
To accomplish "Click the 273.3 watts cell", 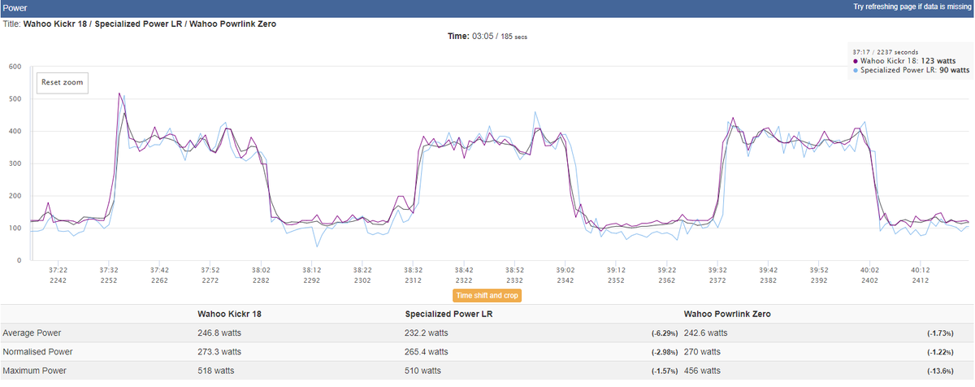I will (x=219, y=352).
